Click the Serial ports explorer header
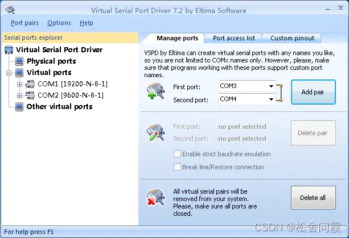Viewport: 349px width, 238px height. (70, 37)
